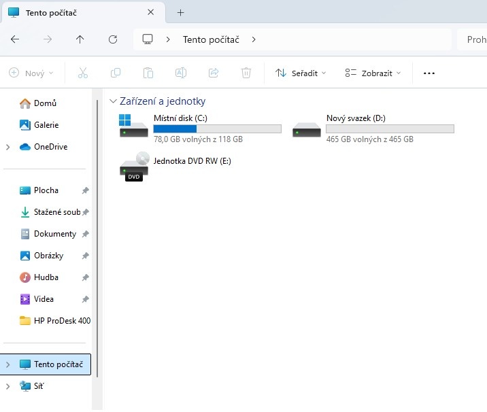Expand the OneDrive tree node
487x412 pixels.
click(7, 147)
